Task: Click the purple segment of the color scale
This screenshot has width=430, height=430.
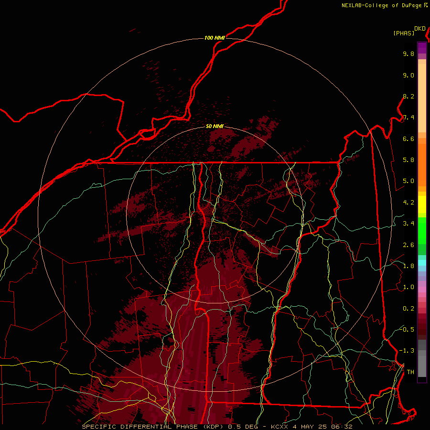Action: [x=422, y=48]
